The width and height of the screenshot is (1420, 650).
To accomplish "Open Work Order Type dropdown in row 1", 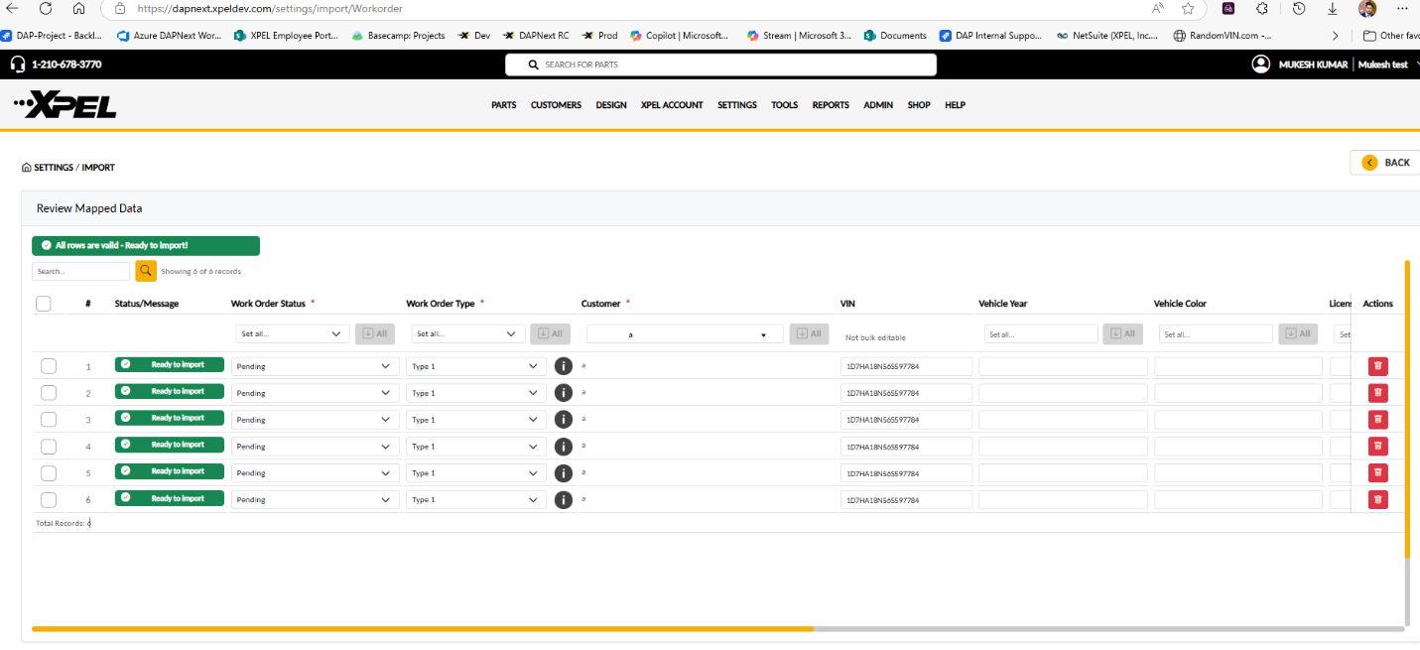I will [x=475, y=366].
